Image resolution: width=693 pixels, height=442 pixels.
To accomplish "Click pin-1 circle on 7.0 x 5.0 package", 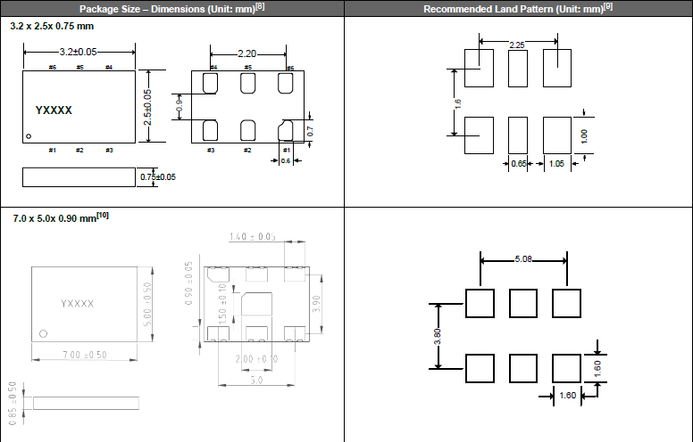I will (x=43, y=334).
